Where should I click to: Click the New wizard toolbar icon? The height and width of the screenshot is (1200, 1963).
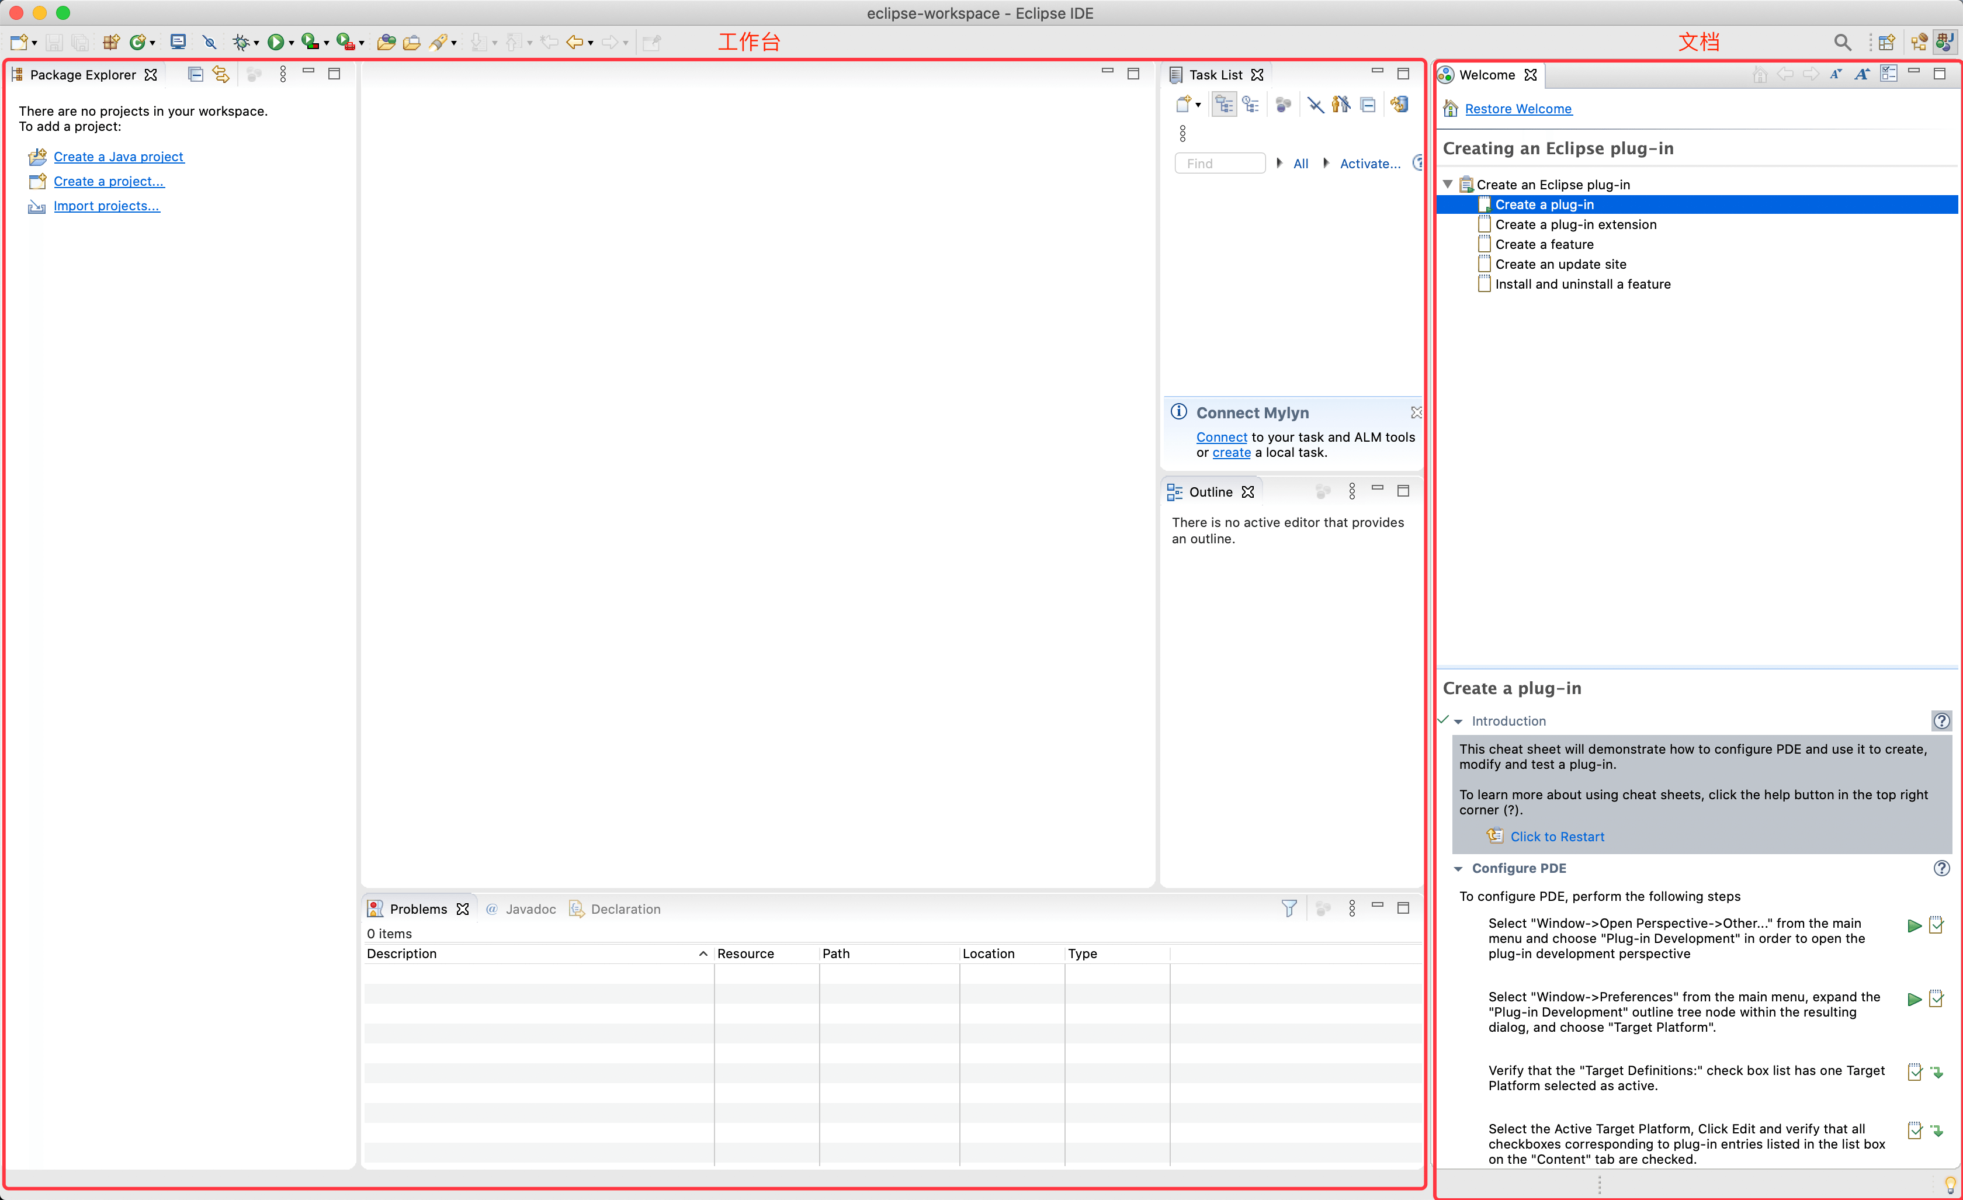pyautogui.click(x=19, y=42)
